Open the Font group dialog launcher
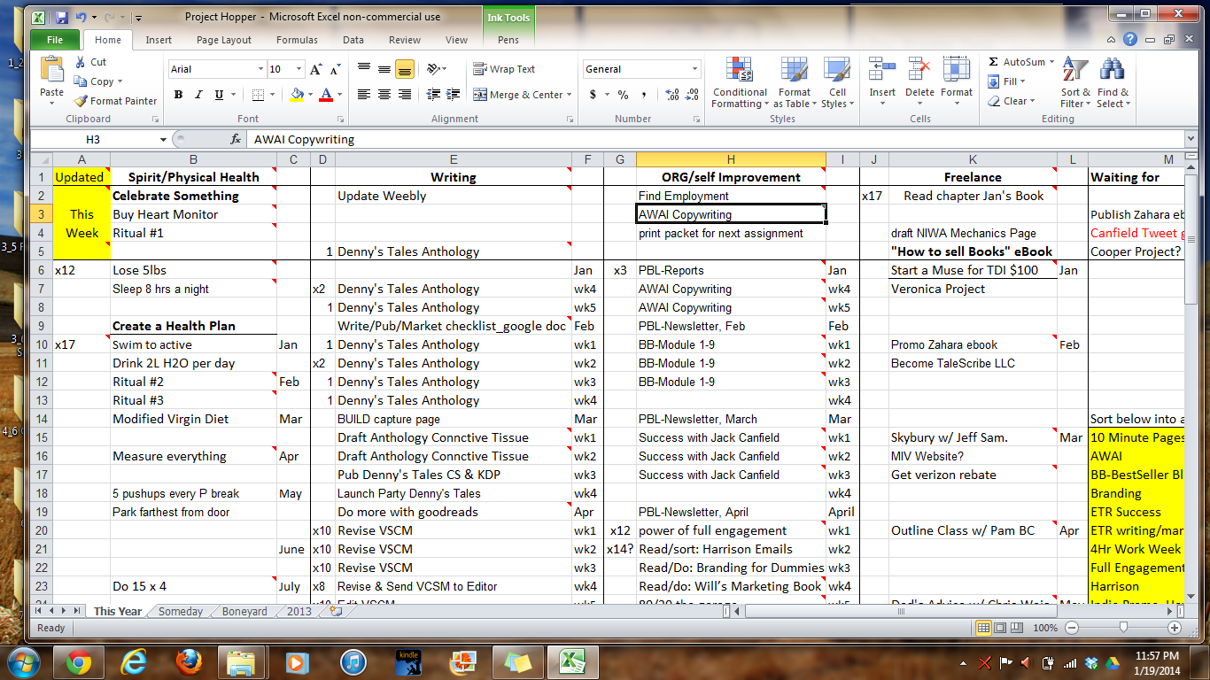The height and width of the screenshot is (680, 1210). coord(339,119)
